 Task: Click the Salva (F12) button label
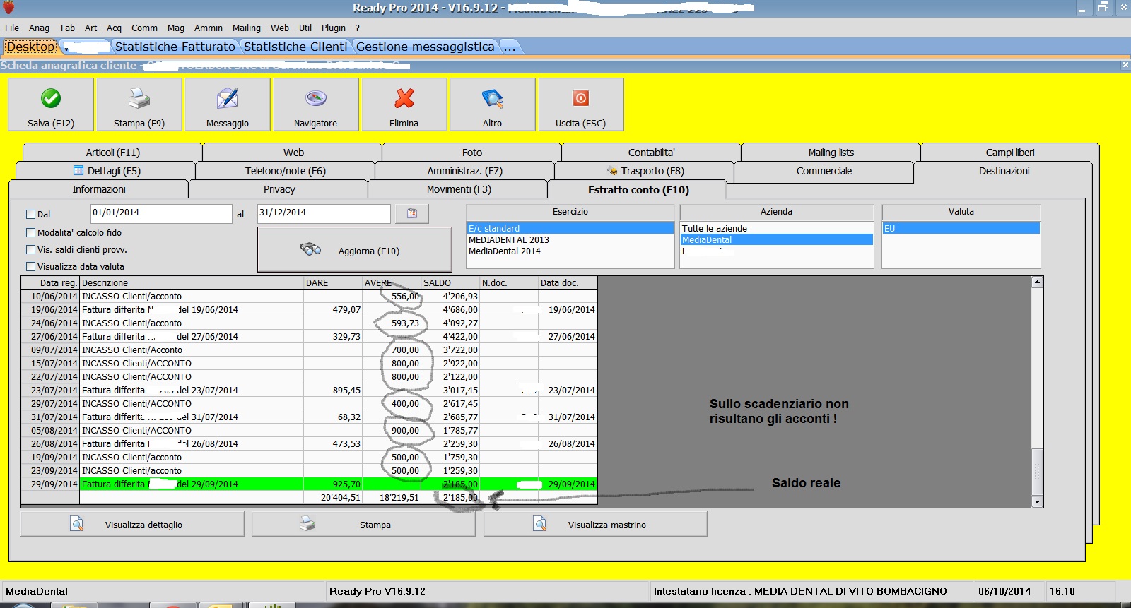(x=51, y=123)
